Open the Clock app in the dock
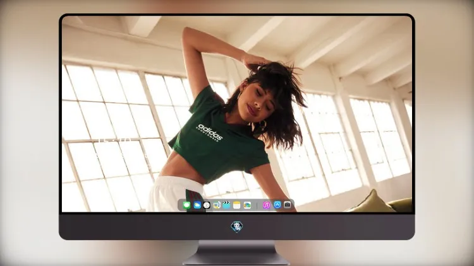The width and height of the screenshot is (474, 266). pos(207,205)
